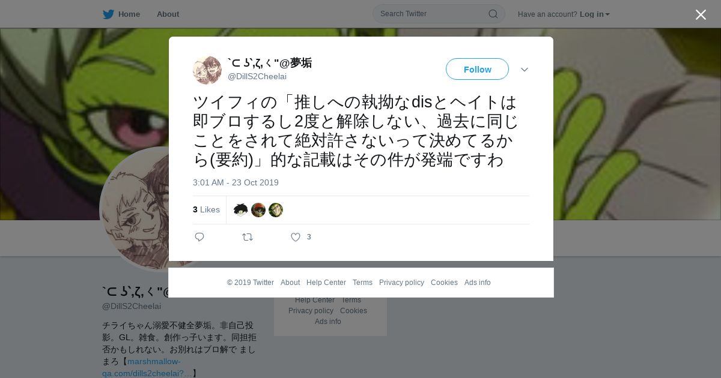This screenshot has height=378, width=721.
Task: Open first liker's avatar
Action: (241, 210)
